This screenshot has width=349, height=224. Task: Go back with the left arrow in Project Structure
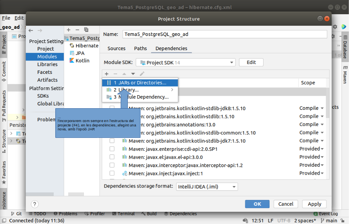click(x=31, y=30)
